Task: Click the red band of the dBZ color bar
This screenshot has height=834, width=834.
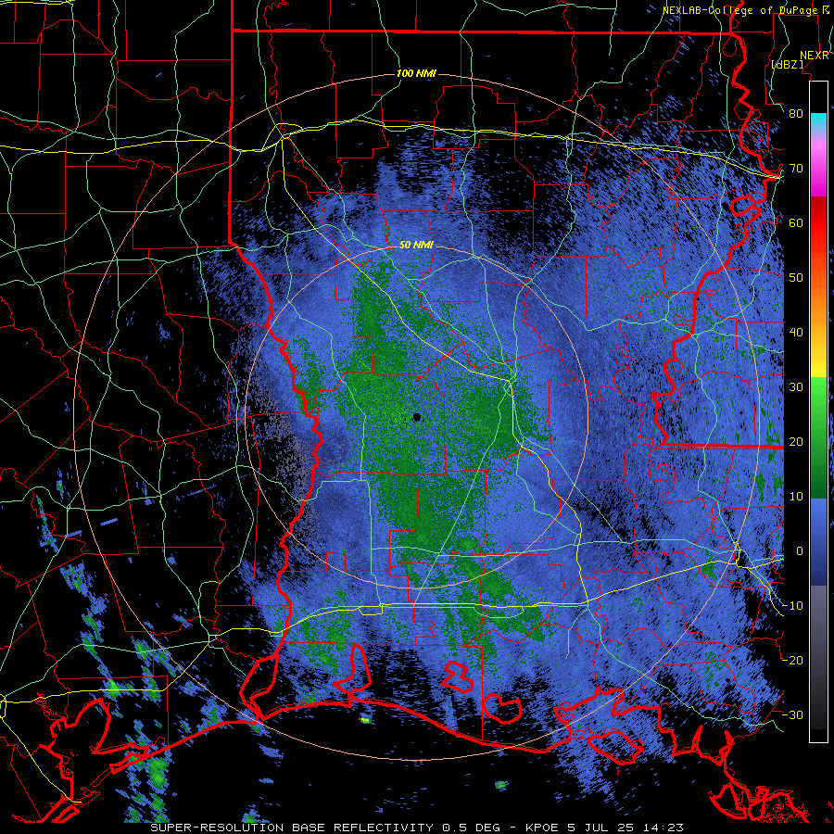Action: pyautogui.click(x=818, y=223)
